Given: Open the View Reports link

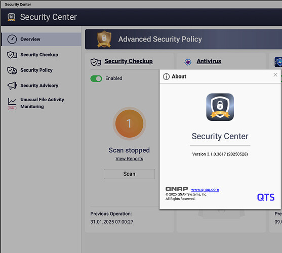Looking at the screenshot, I should point(129,159).
